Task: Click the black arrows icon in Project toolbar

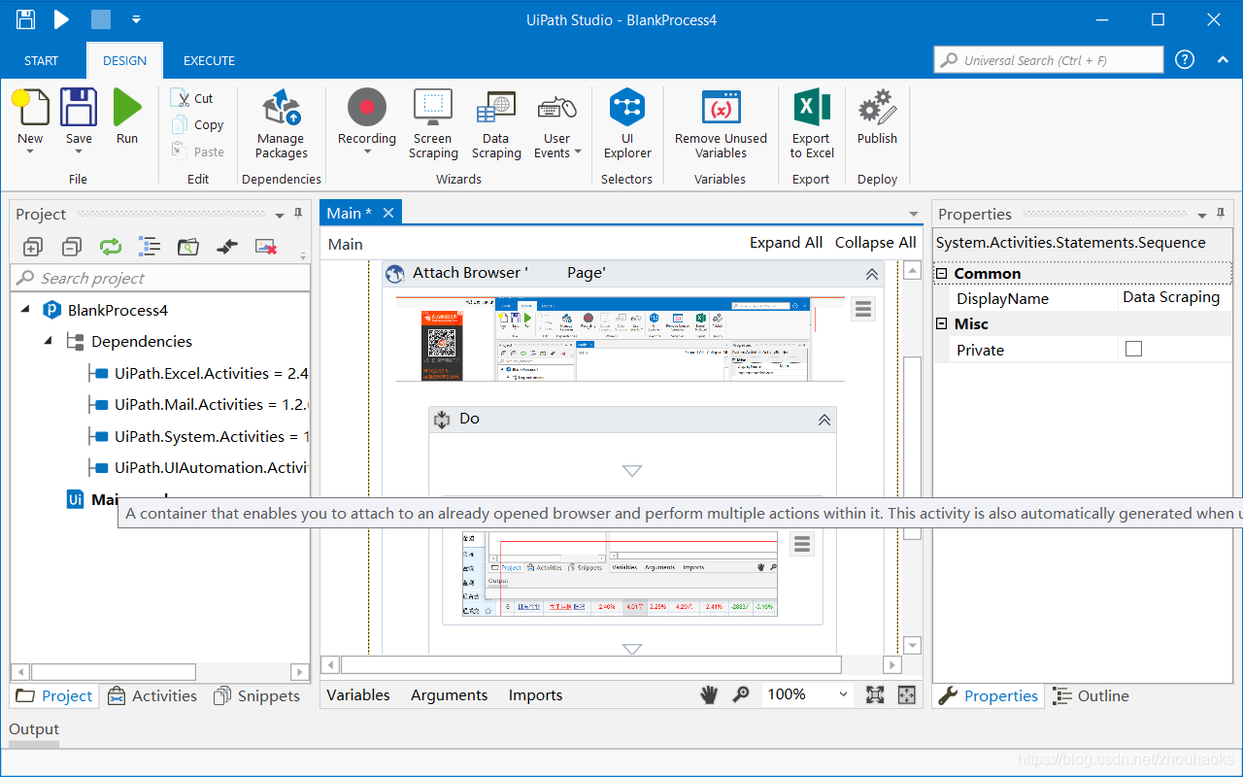Action: [x=227, y=247]
